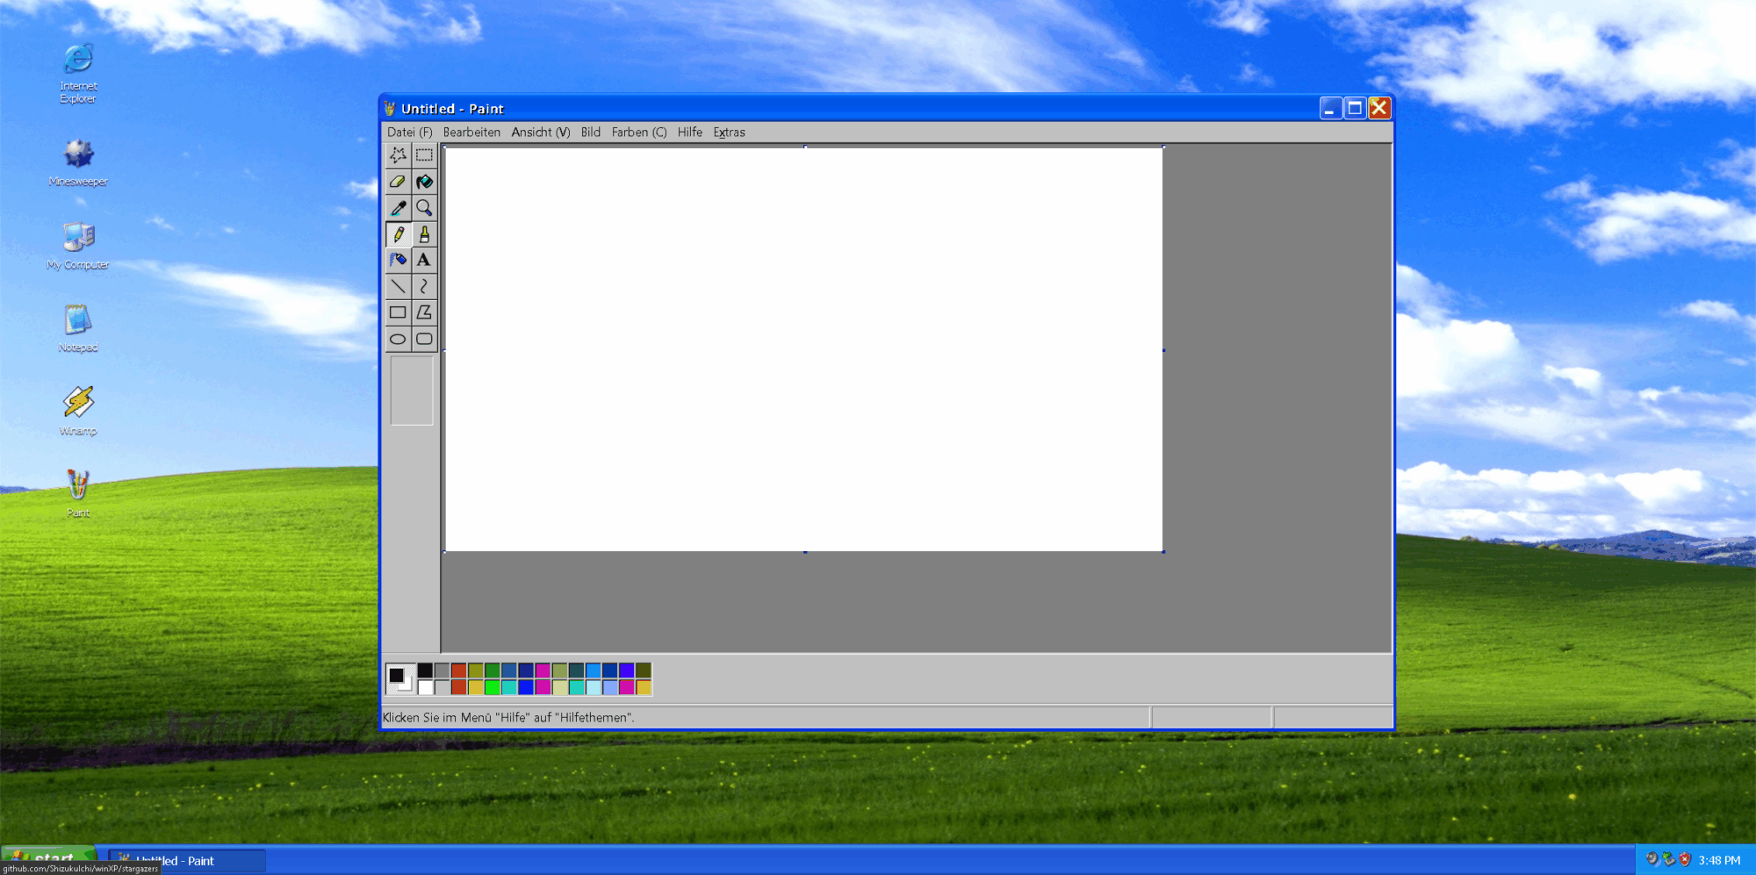The height and width of the screenshot is (875, 1756).
Task: Select the Rounded Rectangle tool
Action: pyautogui.click(x=424, y=339)
